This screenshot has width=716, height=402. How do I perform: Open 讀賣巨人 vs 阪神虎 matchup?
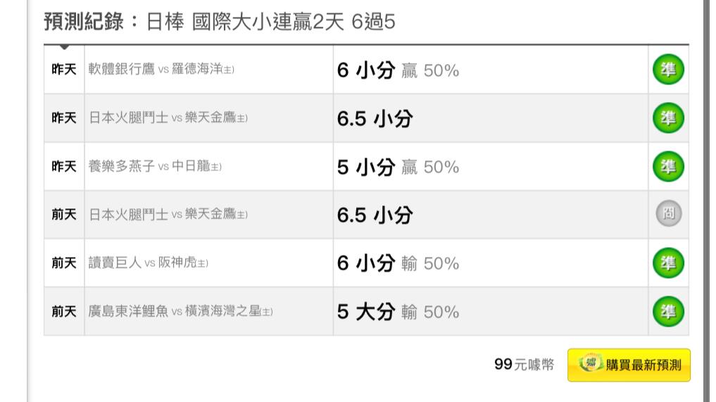pos(148,263)
